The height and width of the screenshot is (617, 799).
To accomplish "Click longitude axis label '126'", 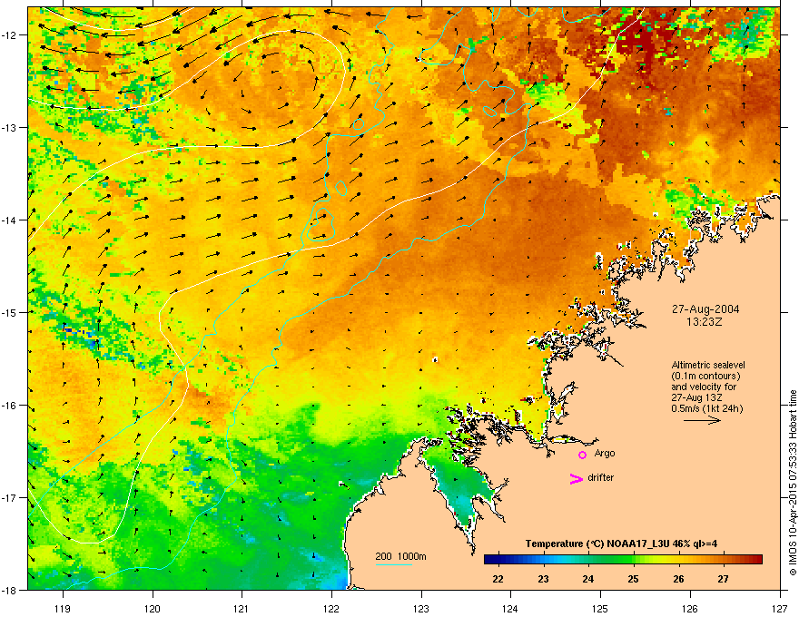I will (x=690, y=609).
